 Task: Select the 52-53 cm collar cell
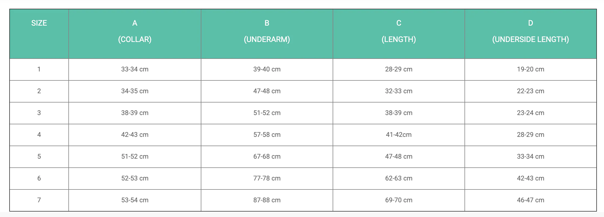point(135,179)
